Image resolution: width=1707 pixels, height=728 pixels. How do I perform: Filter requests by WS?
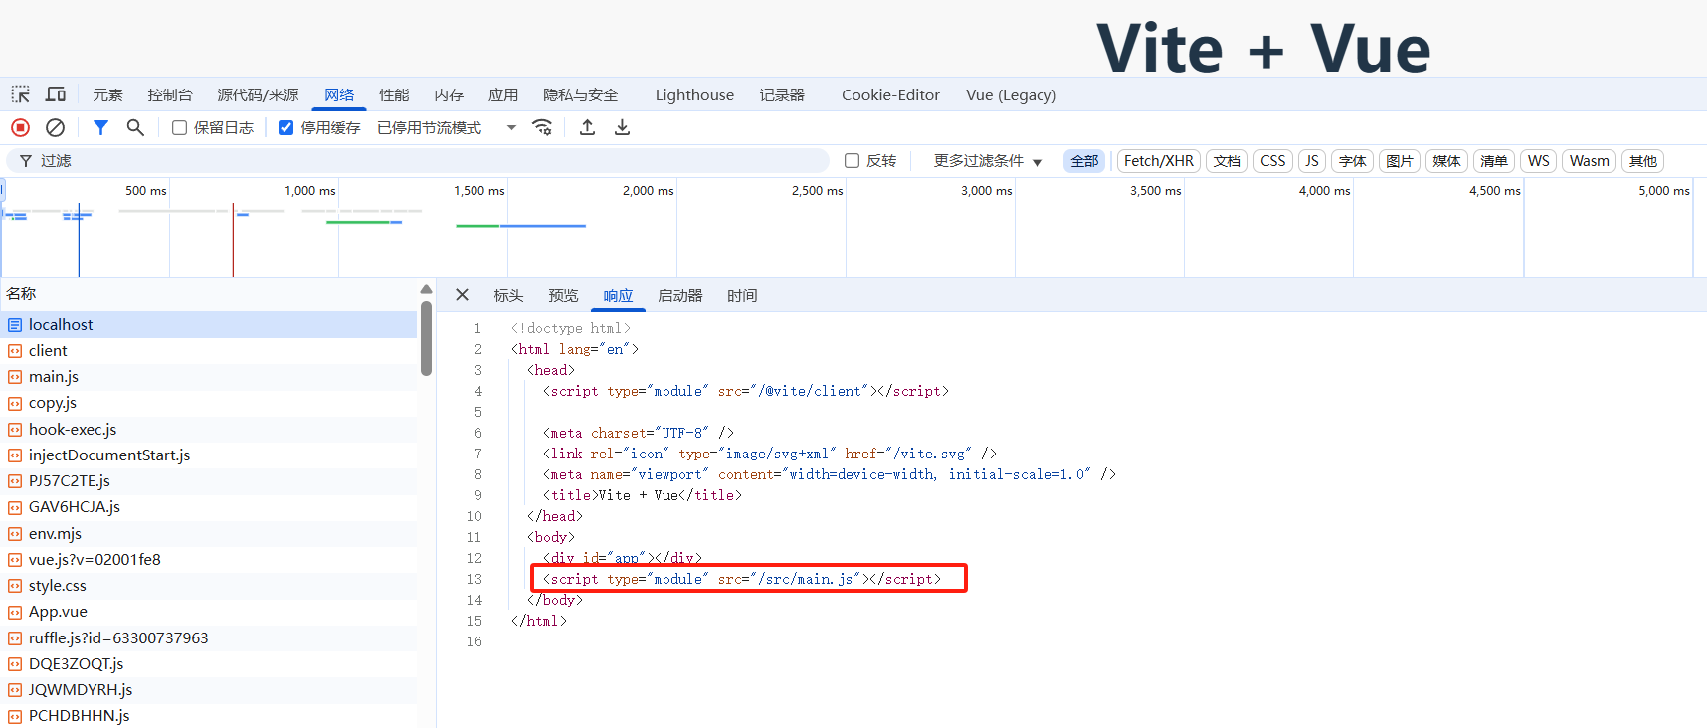[x=1538, y=160]
